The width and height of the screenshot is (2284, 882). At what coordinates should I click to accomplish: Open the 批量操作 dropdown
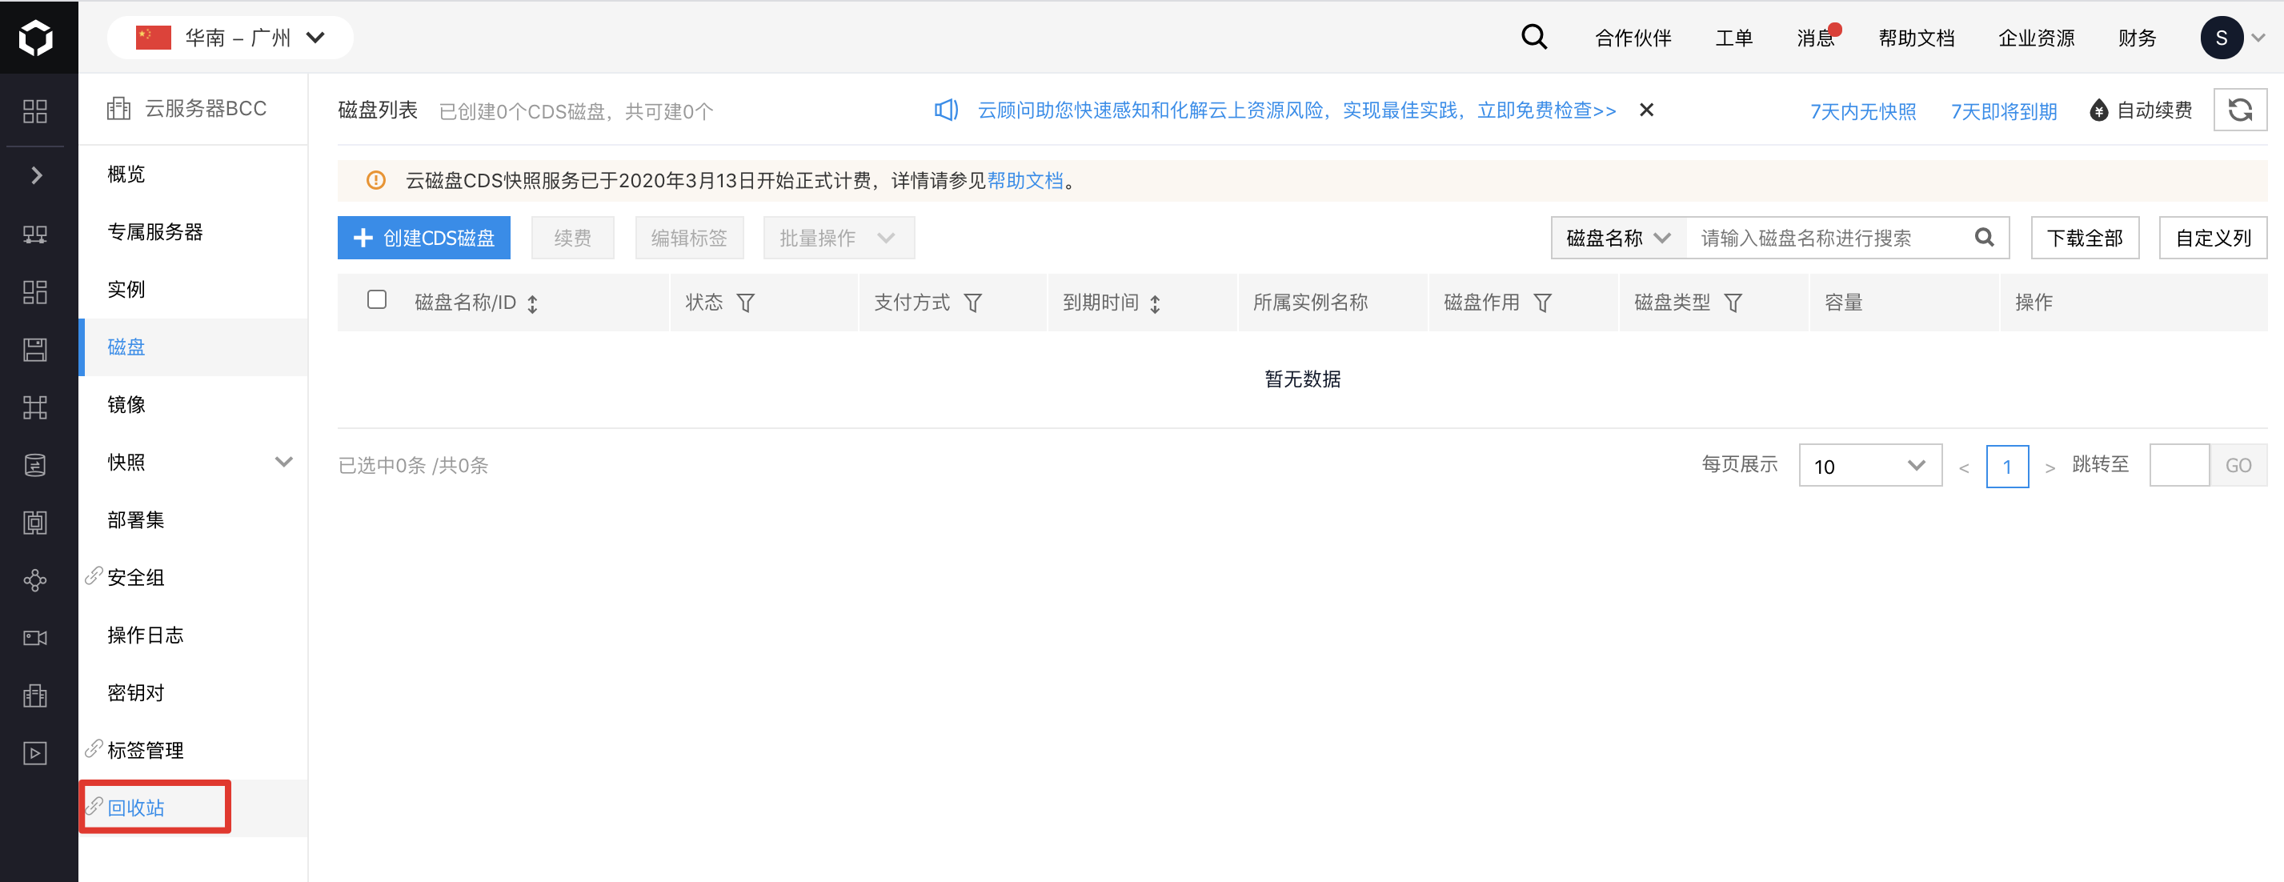click(839, 238)
